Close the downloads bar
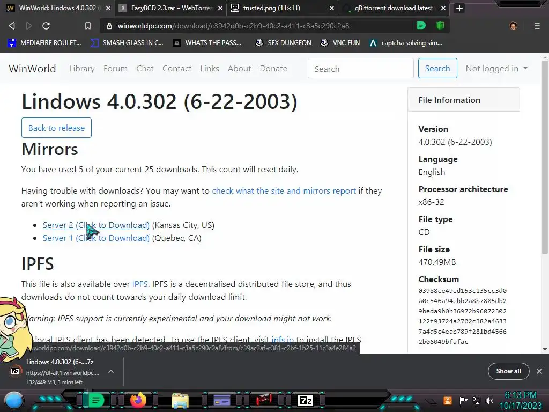This screenshot has height=412, width=549. 539,371
